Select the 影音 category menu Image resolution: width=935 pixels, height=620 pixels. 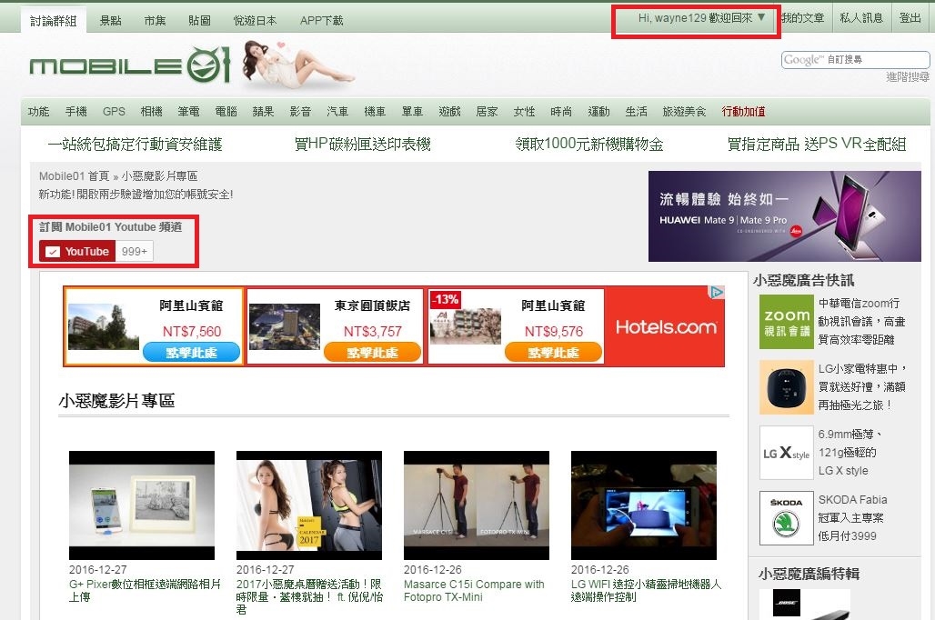300,112
